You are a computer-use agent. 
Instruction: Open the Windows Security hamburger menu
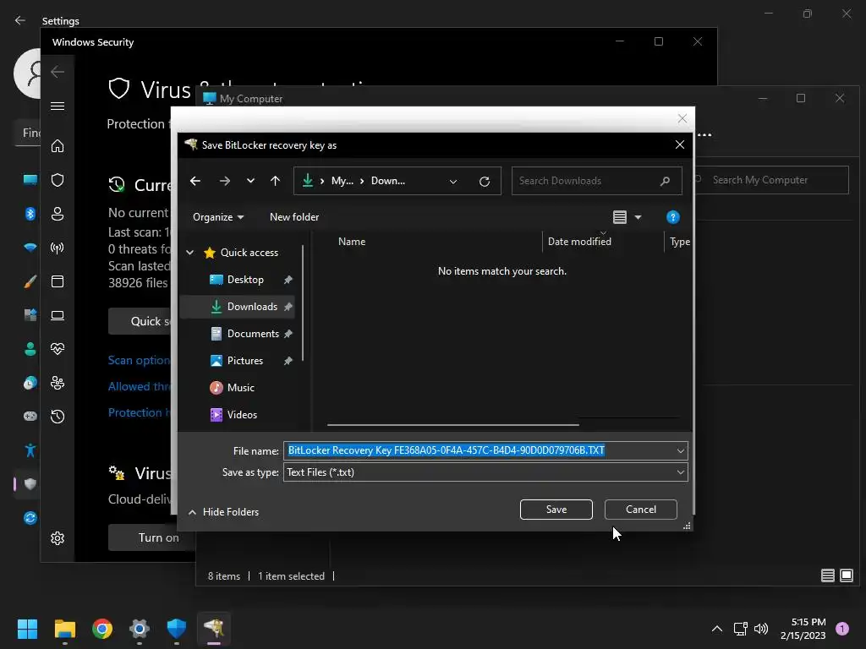click(x=58, y=106)
